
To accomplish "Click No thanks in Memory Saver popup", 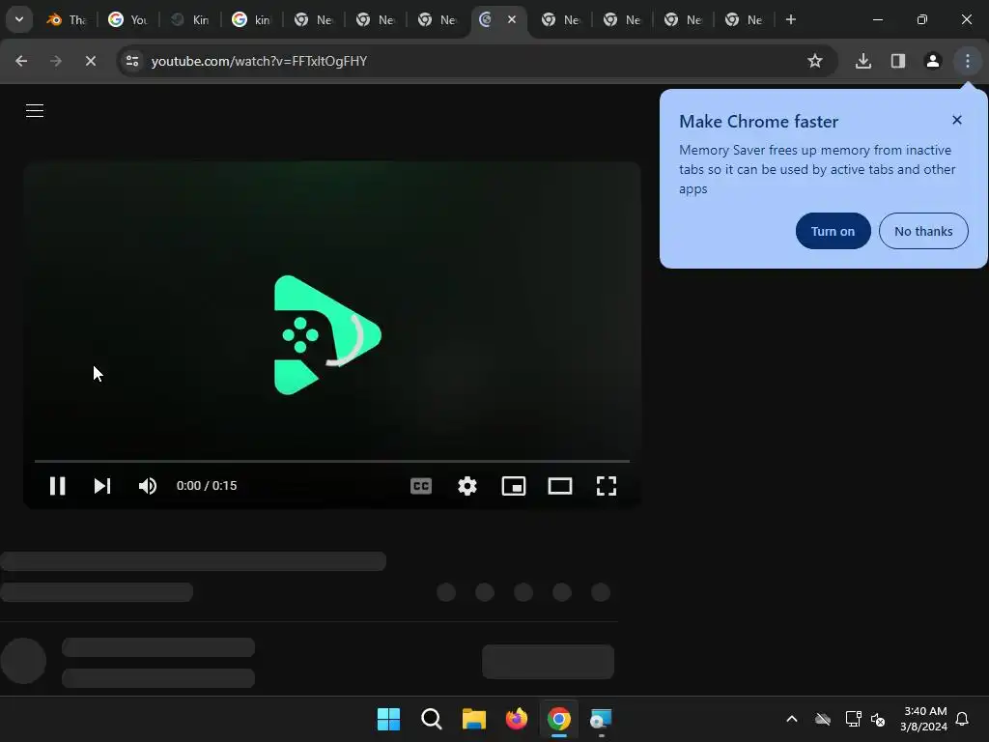I will pyautogui.click(x=923, y=231).
